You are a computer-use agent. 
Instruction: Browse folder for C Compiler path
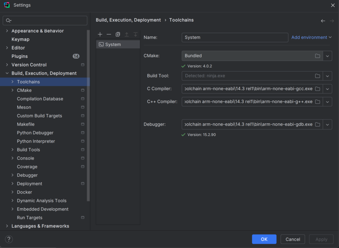pos(317,89)
